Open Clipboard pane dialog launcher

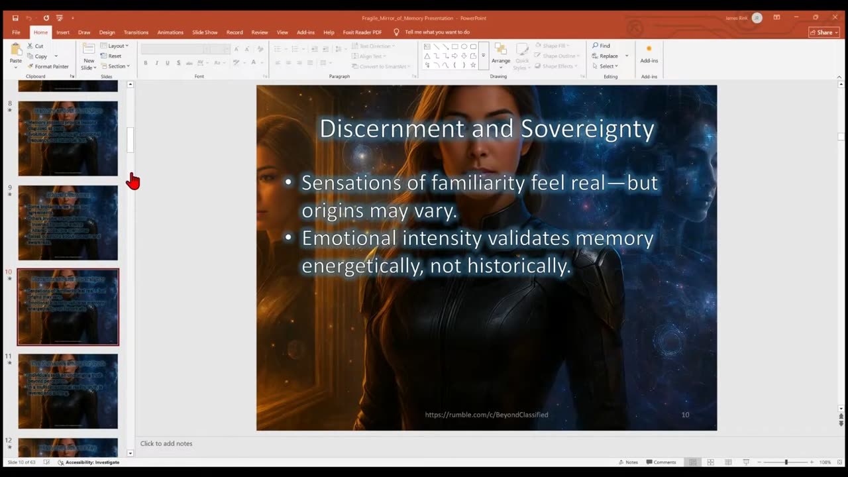point(72,76)
